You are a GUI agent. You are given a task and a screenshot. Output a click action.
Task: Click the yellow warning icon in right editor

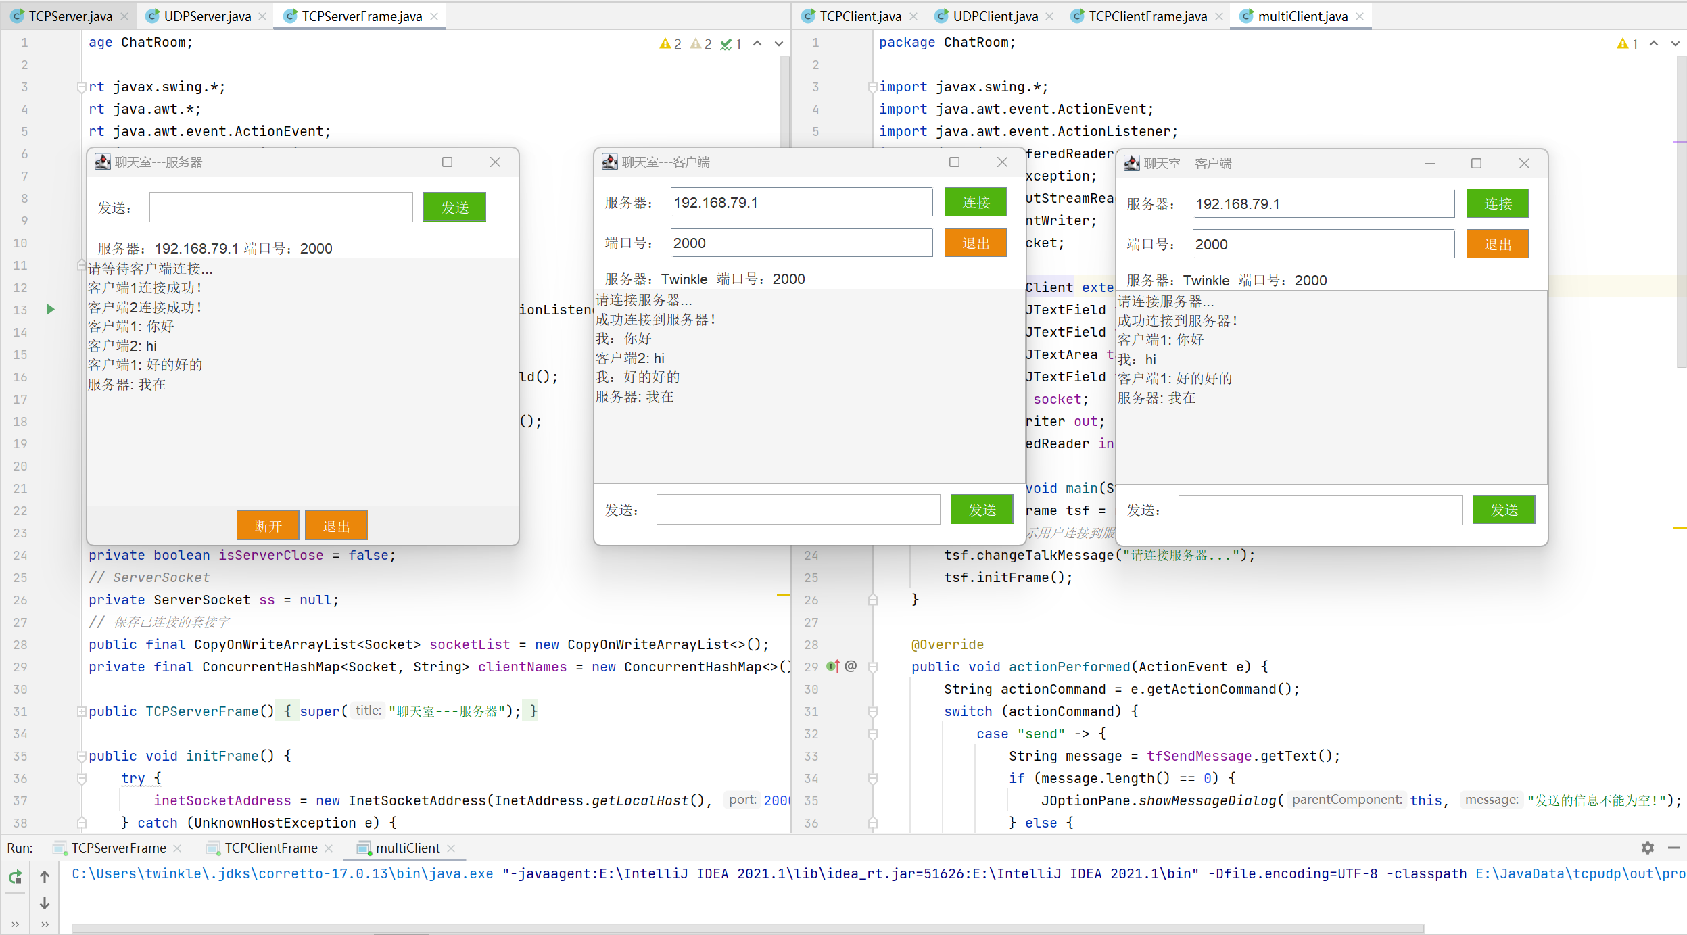tap(1622, 44)
